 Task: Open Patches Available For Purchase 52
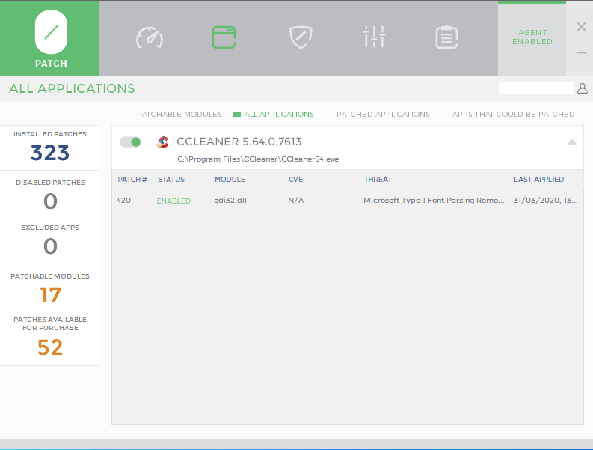[x=50, y=338]
